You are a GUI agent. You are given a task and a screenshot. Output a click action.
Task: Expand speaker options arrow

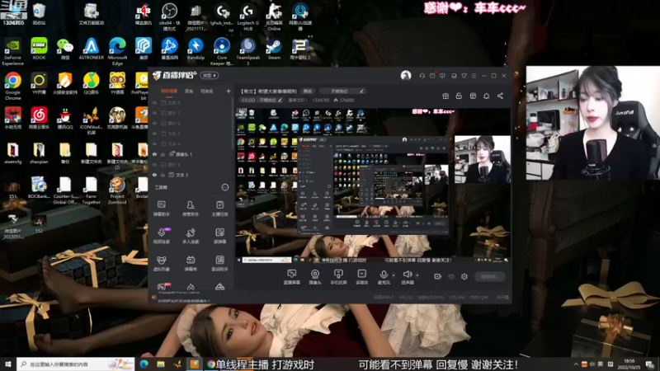[417, 275]
